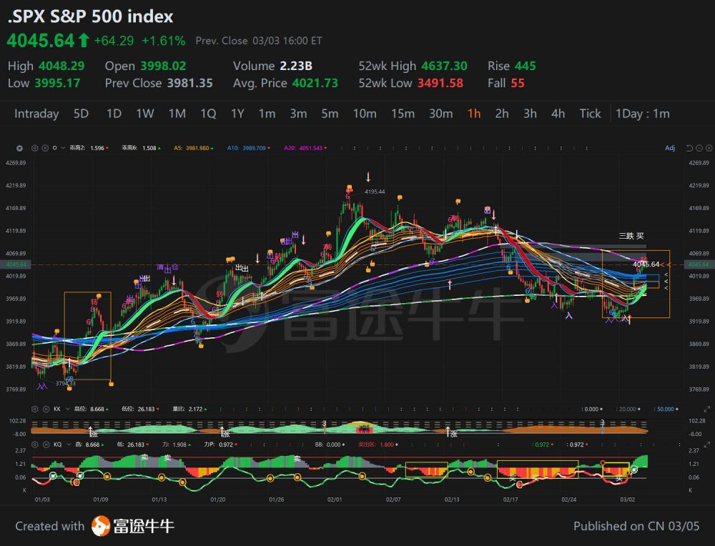This screenshot has width=715, height=546.
Task: Open KQ indicator settings gear
Action: pos(34,445)
